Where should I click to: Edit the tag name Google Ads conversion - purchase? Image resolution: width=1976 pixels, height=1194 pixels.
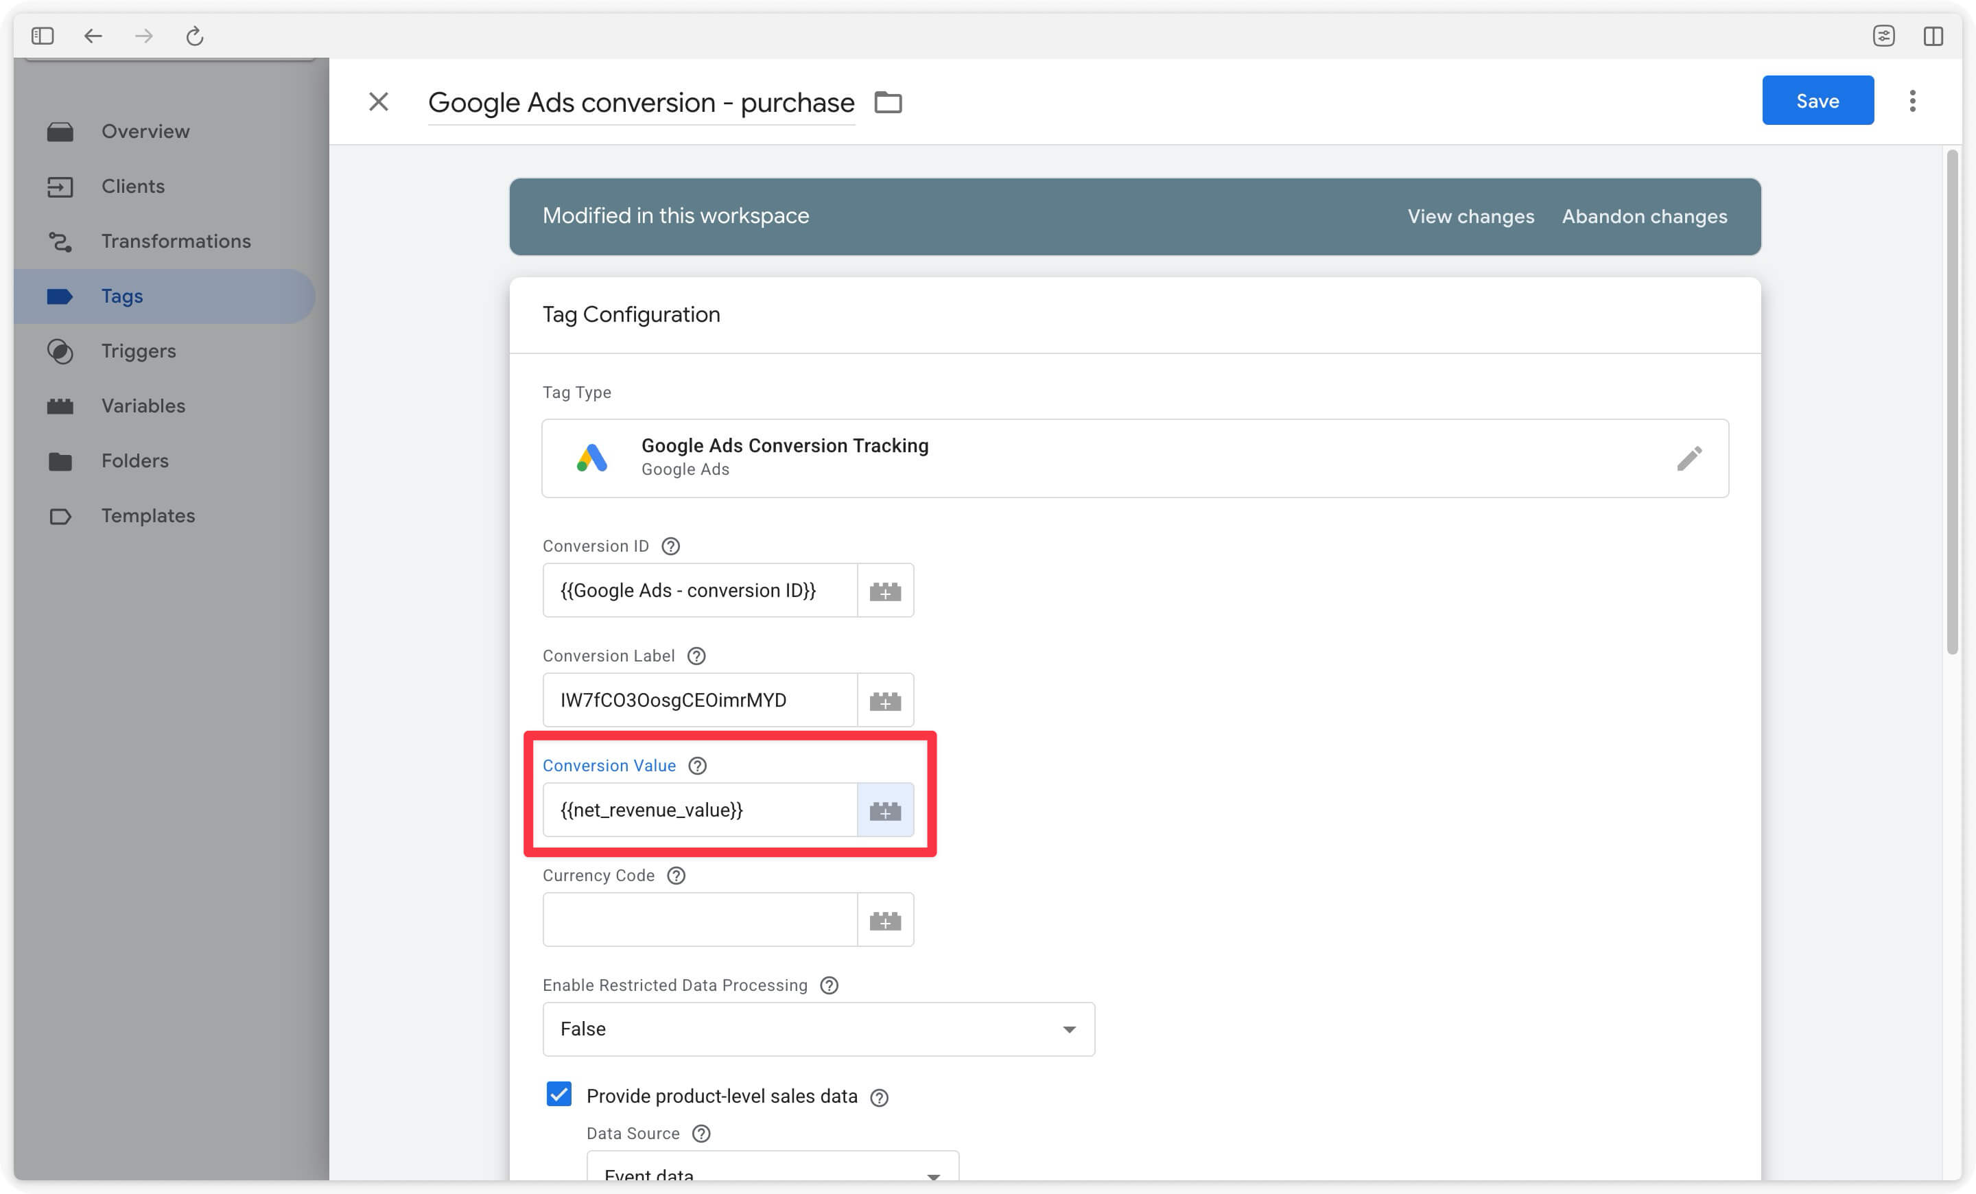641,103
